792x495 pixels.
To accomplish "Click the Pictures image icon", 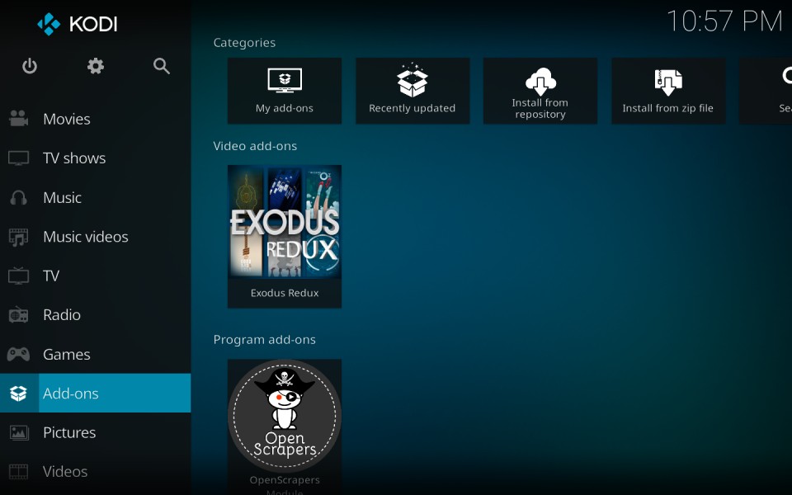I will point(19,432).
